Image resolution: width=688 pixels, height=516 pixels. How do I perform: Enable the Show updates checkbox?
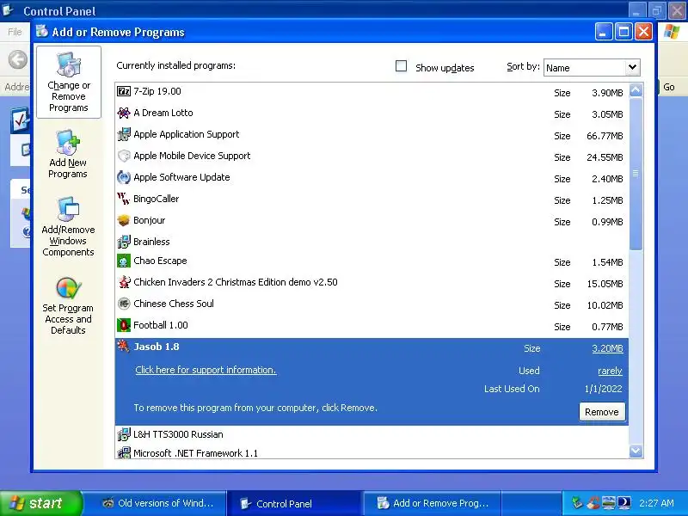coord(401,66)
